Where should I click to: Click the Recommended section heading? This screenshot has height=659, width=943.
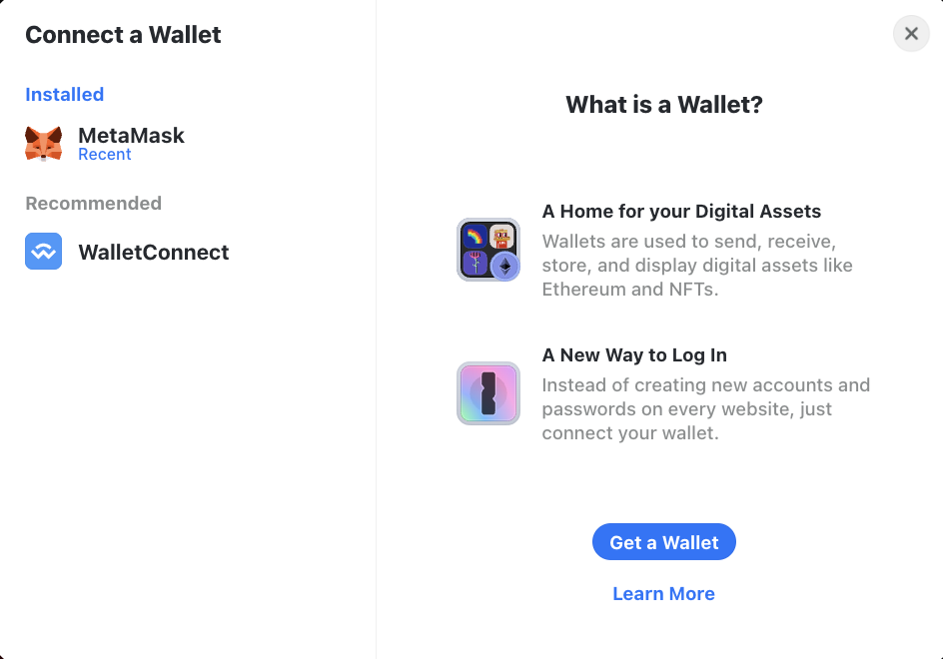(x=93, y=204)
